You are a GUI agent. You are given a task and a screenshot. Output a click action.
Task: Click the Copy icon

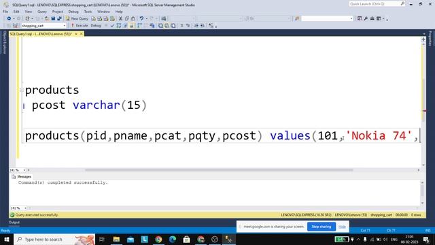pyautogui.click(x=127, y=18)
